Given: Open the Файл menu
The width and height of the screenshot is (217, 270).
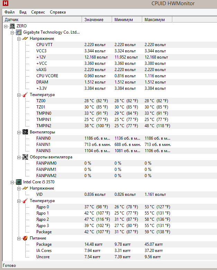Looking at the screenshot, I should pos(10,12).
